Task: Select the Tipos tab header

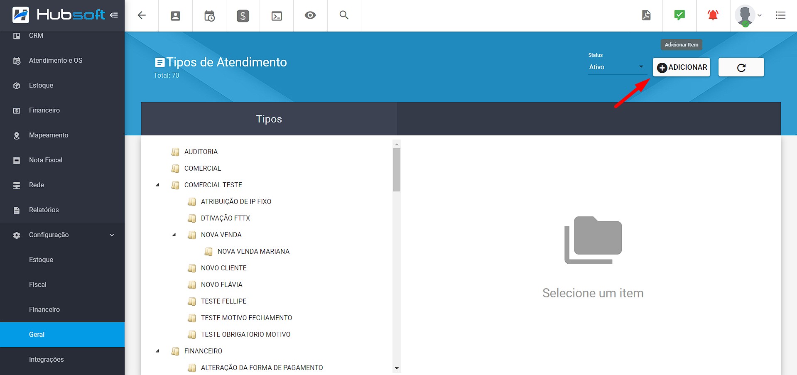Action: coord(269,119)
